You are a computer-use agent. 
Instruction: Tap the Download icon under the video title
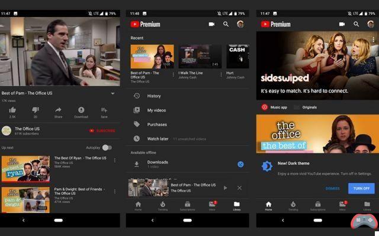pos(81,110)
